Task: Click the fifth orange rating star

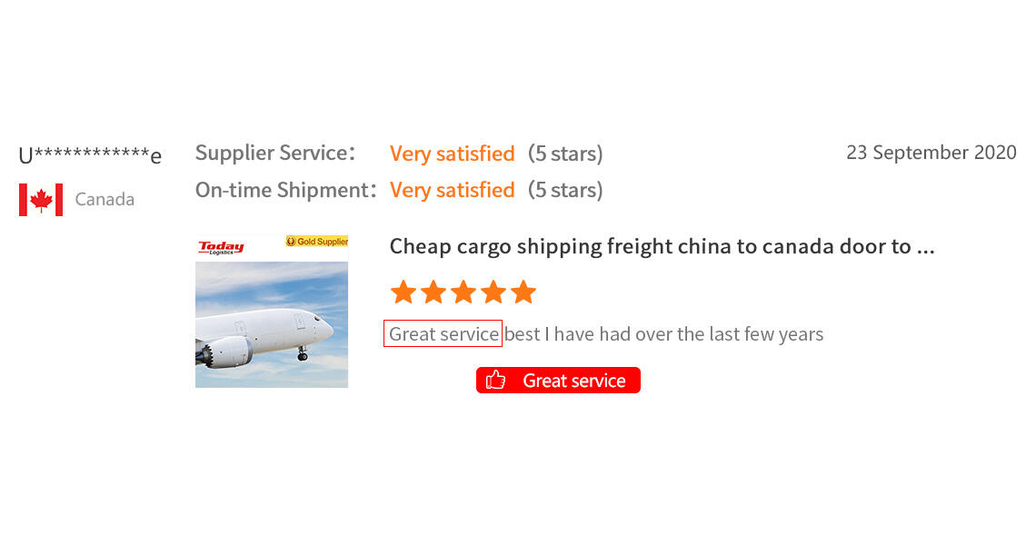Action: pyautogui.click(x=523, y=292)
